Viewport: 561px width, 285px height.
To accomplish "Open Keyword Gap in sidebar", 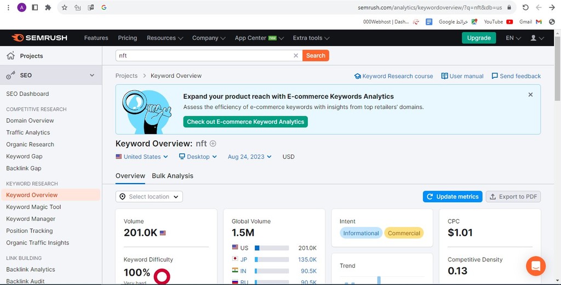I will (24, 156).
